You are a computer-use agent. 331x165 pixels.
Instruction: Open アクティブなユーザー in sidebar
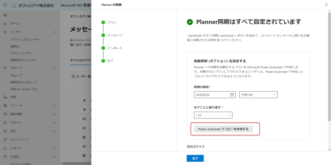25,39
